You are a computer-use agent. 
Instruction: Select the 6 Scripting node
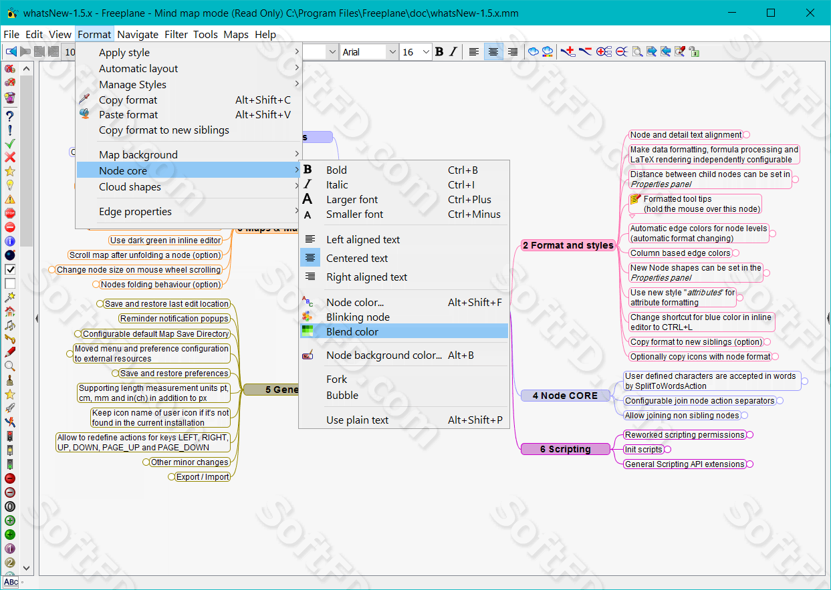click(566, 449)
